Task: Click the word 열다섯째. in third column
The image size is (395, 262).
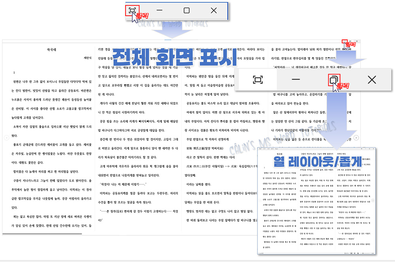Action: [x=190, y=175]
